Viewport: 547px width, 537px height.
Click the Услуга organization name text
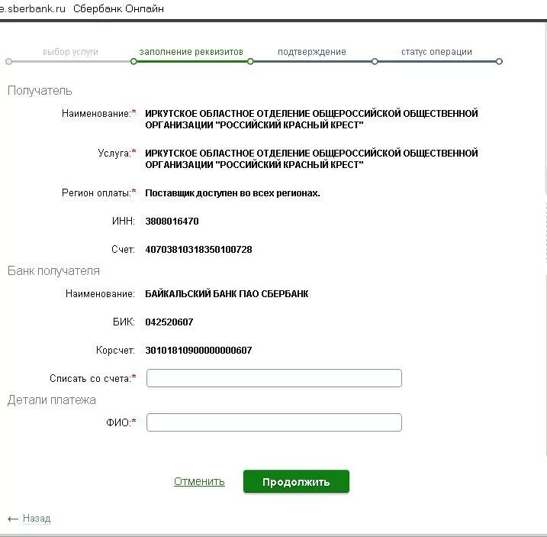click(x=311, y=159)
